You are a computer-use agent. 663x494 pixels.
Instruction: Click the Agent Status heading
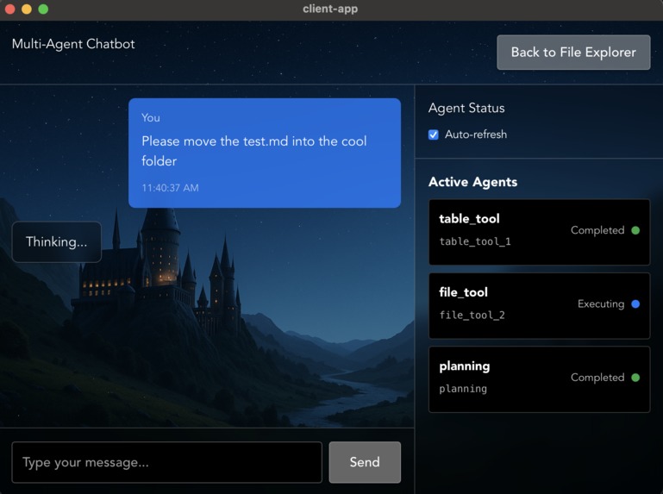(466, 109)
